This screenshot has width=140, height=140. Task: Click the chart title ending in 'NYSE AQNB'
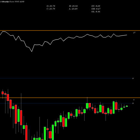click(12, 2)
